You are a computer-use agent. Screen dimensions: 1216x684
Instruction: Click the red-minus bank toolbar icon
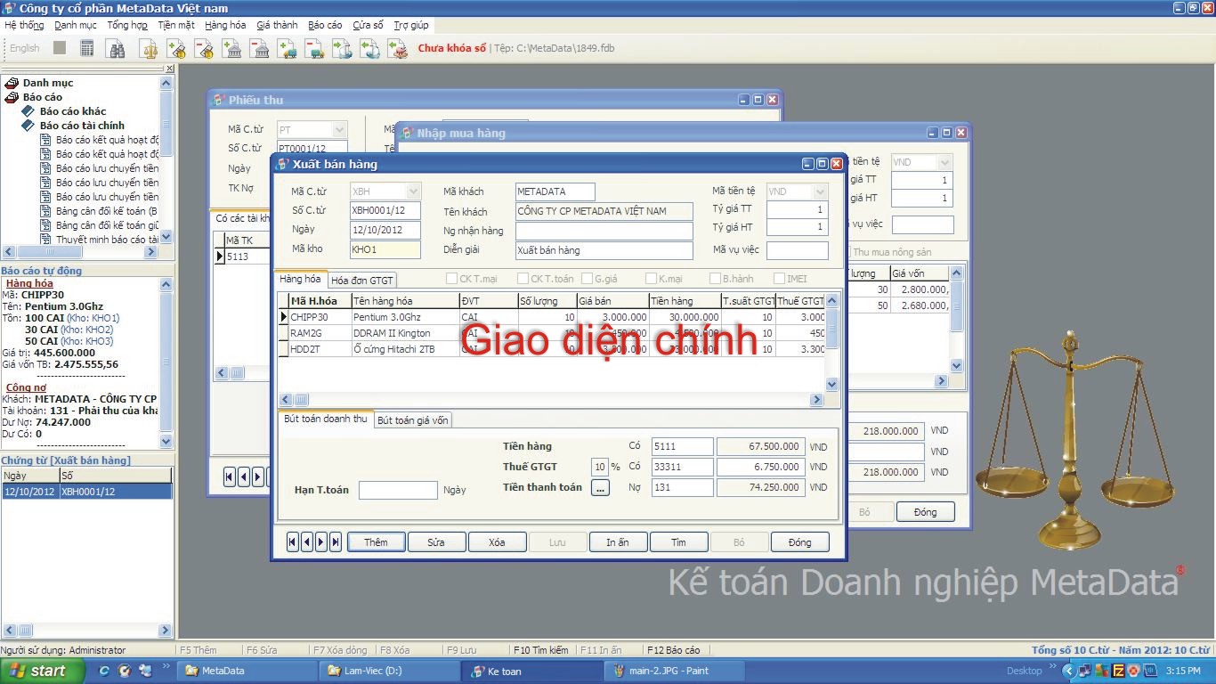tap(260, 49)
